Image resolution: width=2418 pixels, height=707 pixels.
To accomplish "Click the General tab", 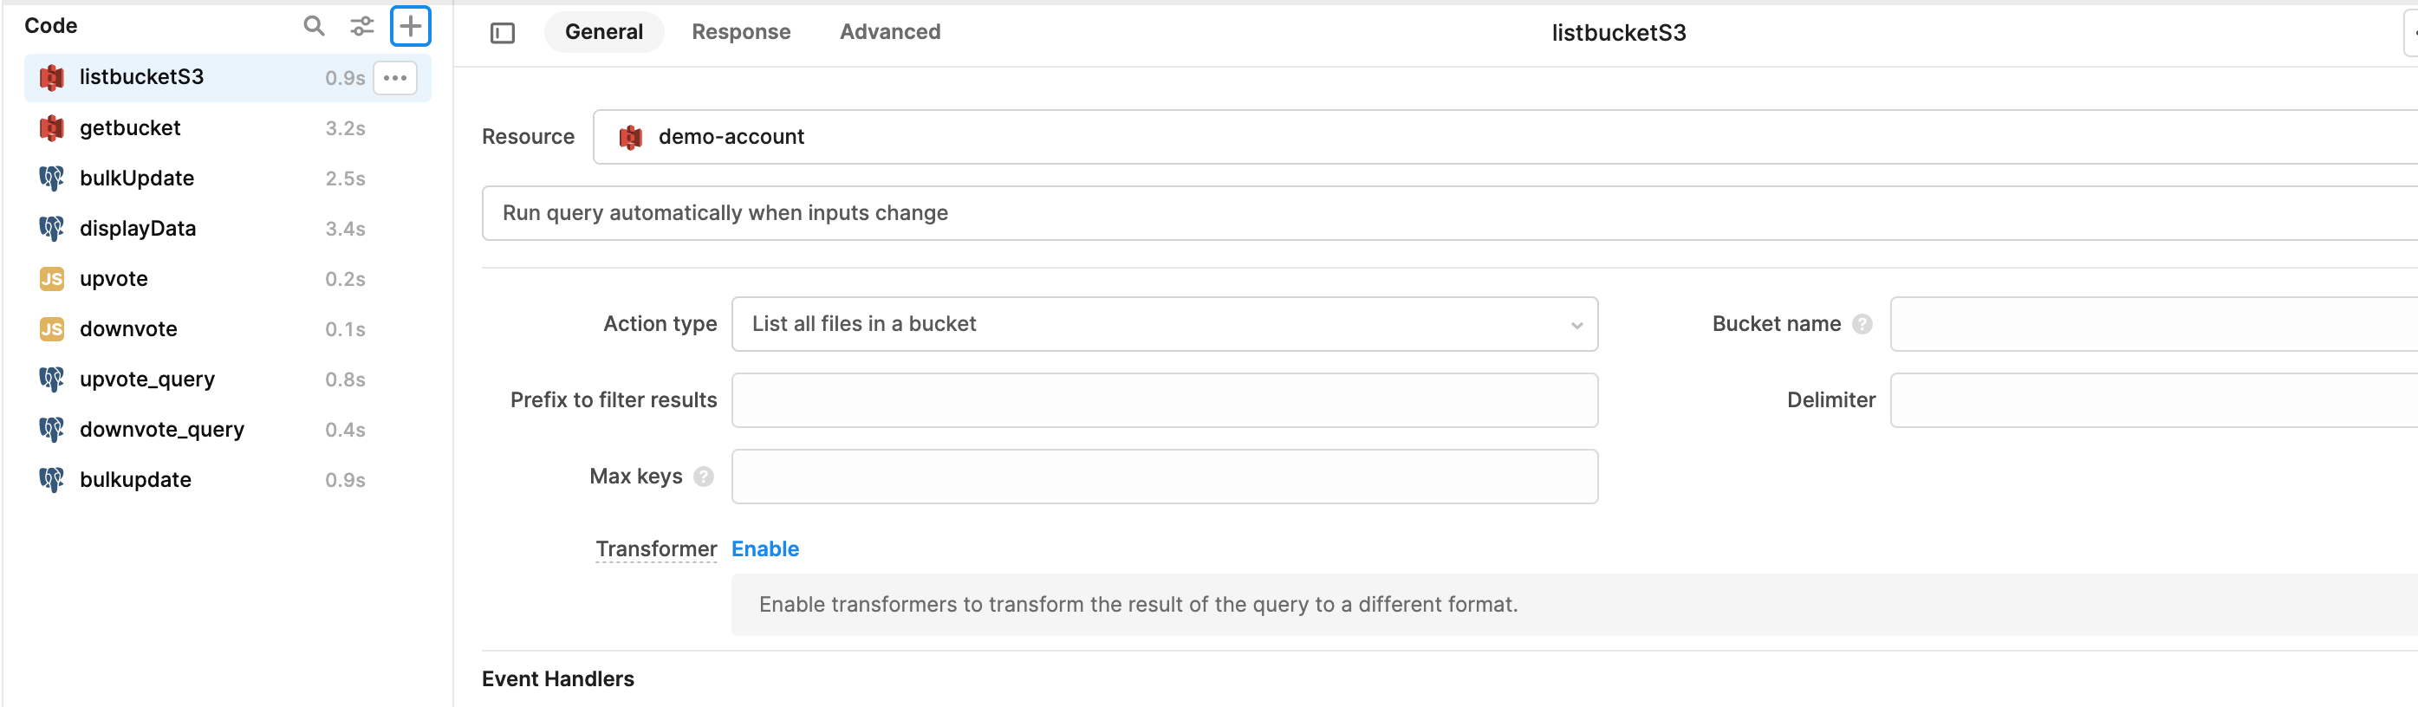I will [603, 32].
